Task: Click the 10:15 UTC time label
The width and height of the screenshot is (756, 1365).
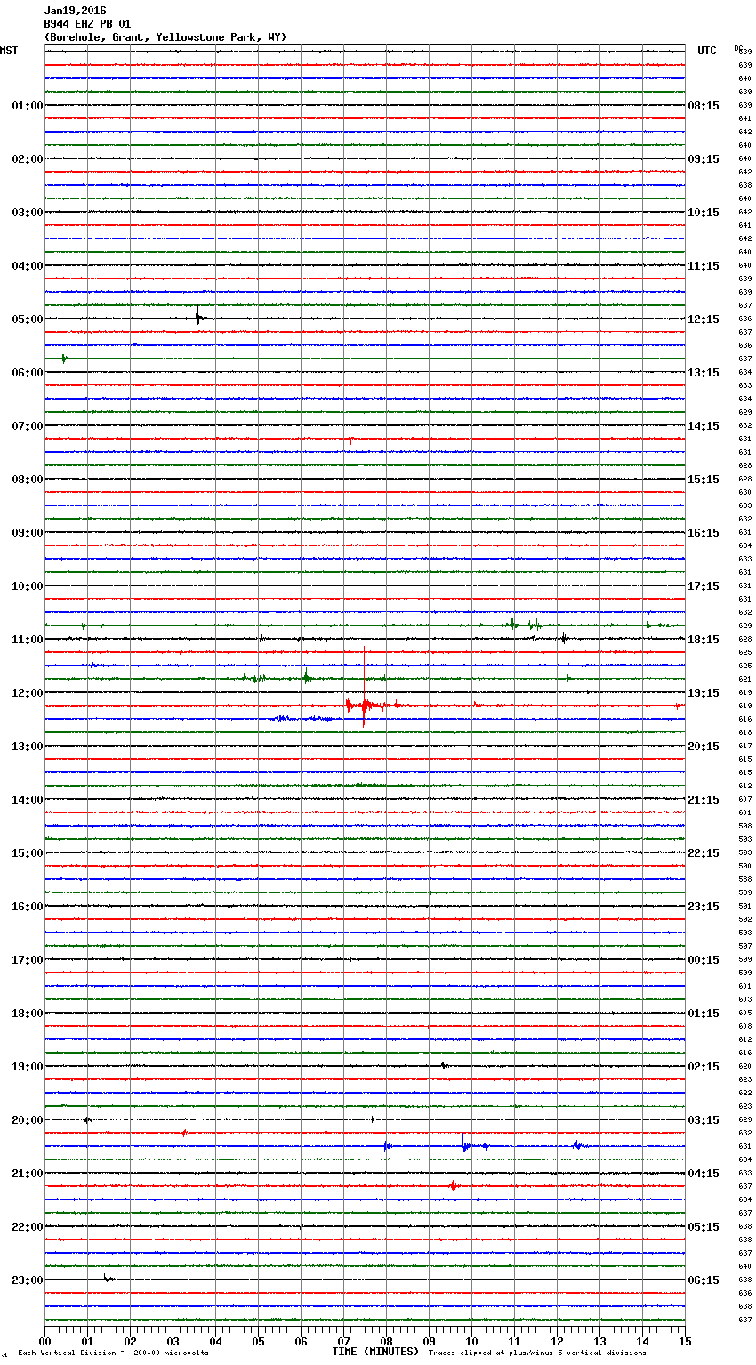Action: point(704,213)
